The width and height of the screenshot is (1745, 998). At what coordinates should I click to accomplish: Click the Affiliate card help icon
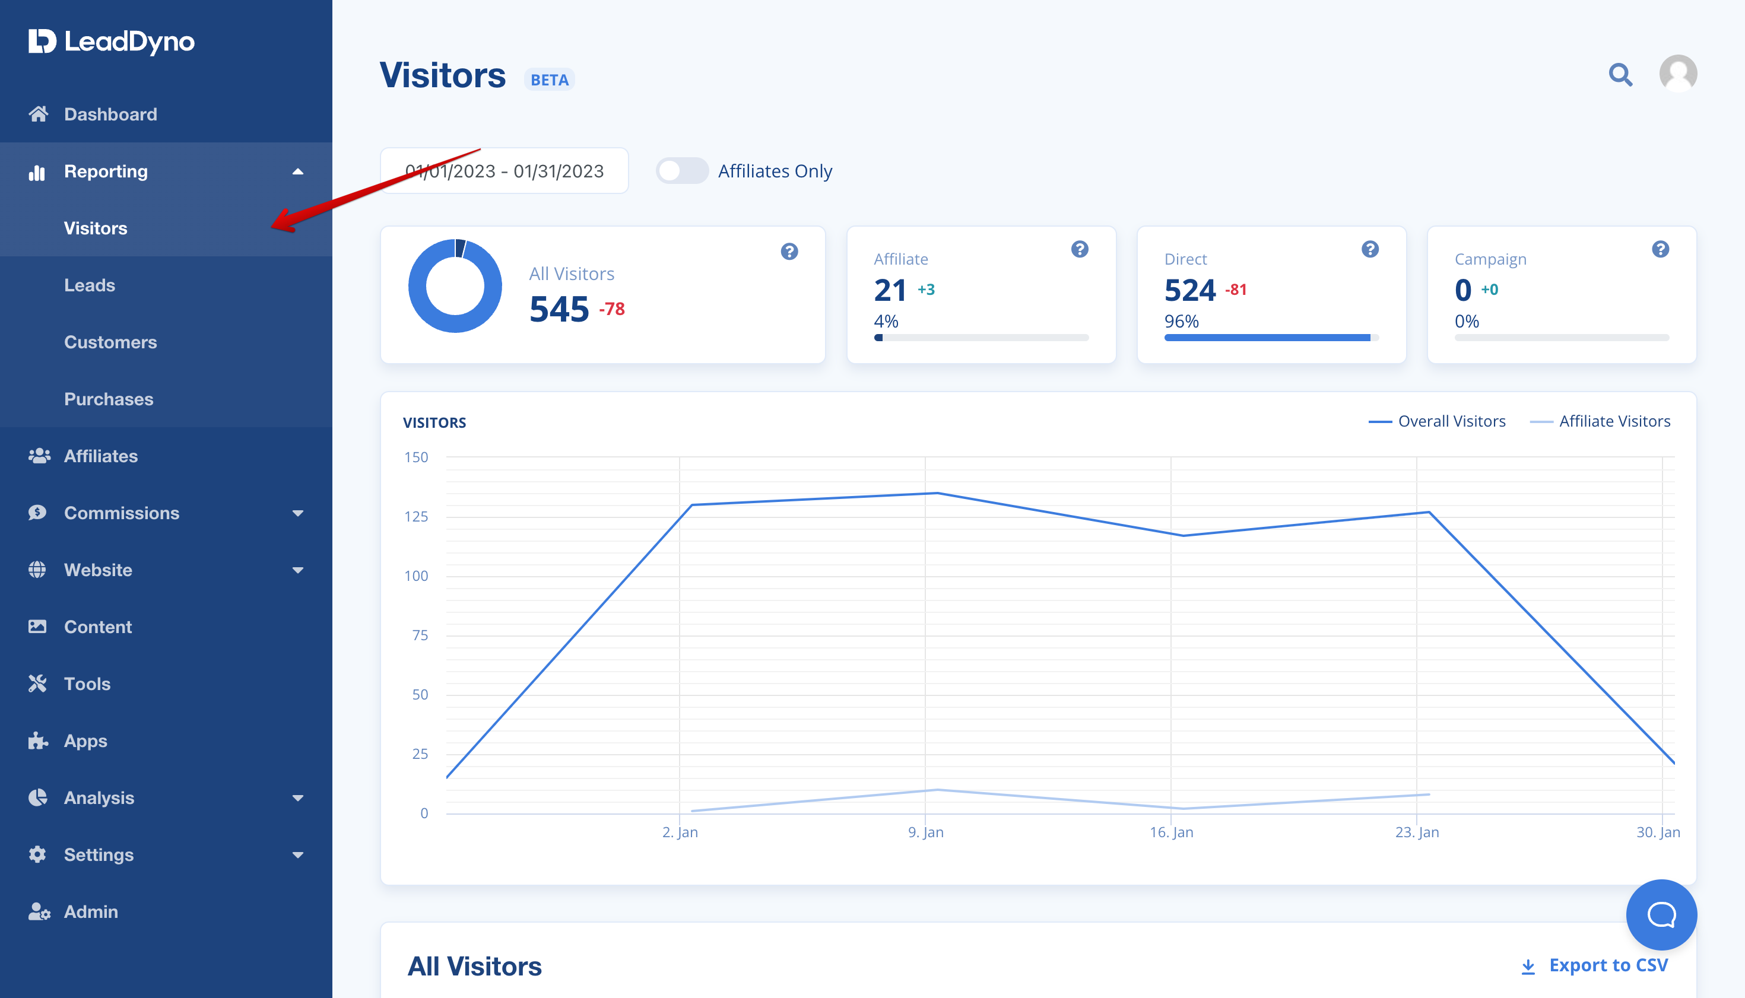pyautogui.click(x=1079, y=249)
